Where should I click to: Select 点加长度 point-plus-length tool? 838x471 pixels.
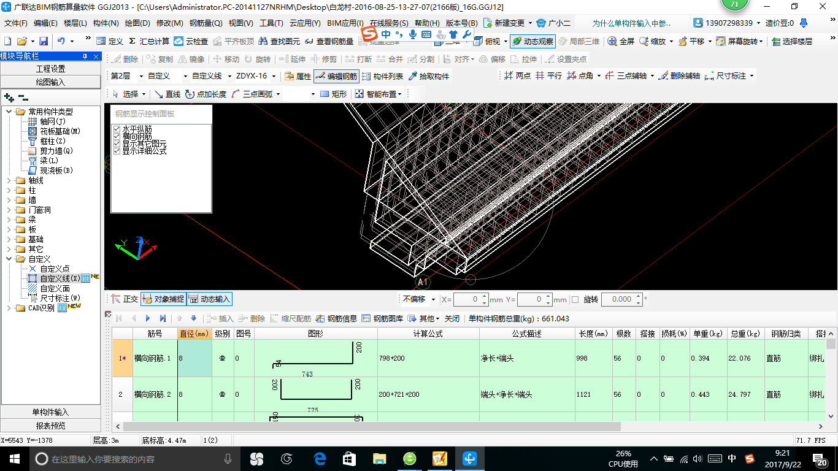coord(206,94)
